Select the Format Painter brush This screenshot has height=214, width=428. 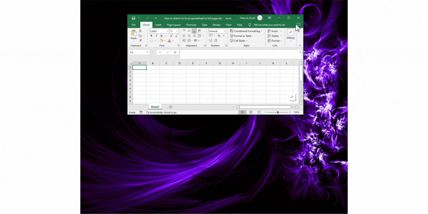(x=140, y=41)
